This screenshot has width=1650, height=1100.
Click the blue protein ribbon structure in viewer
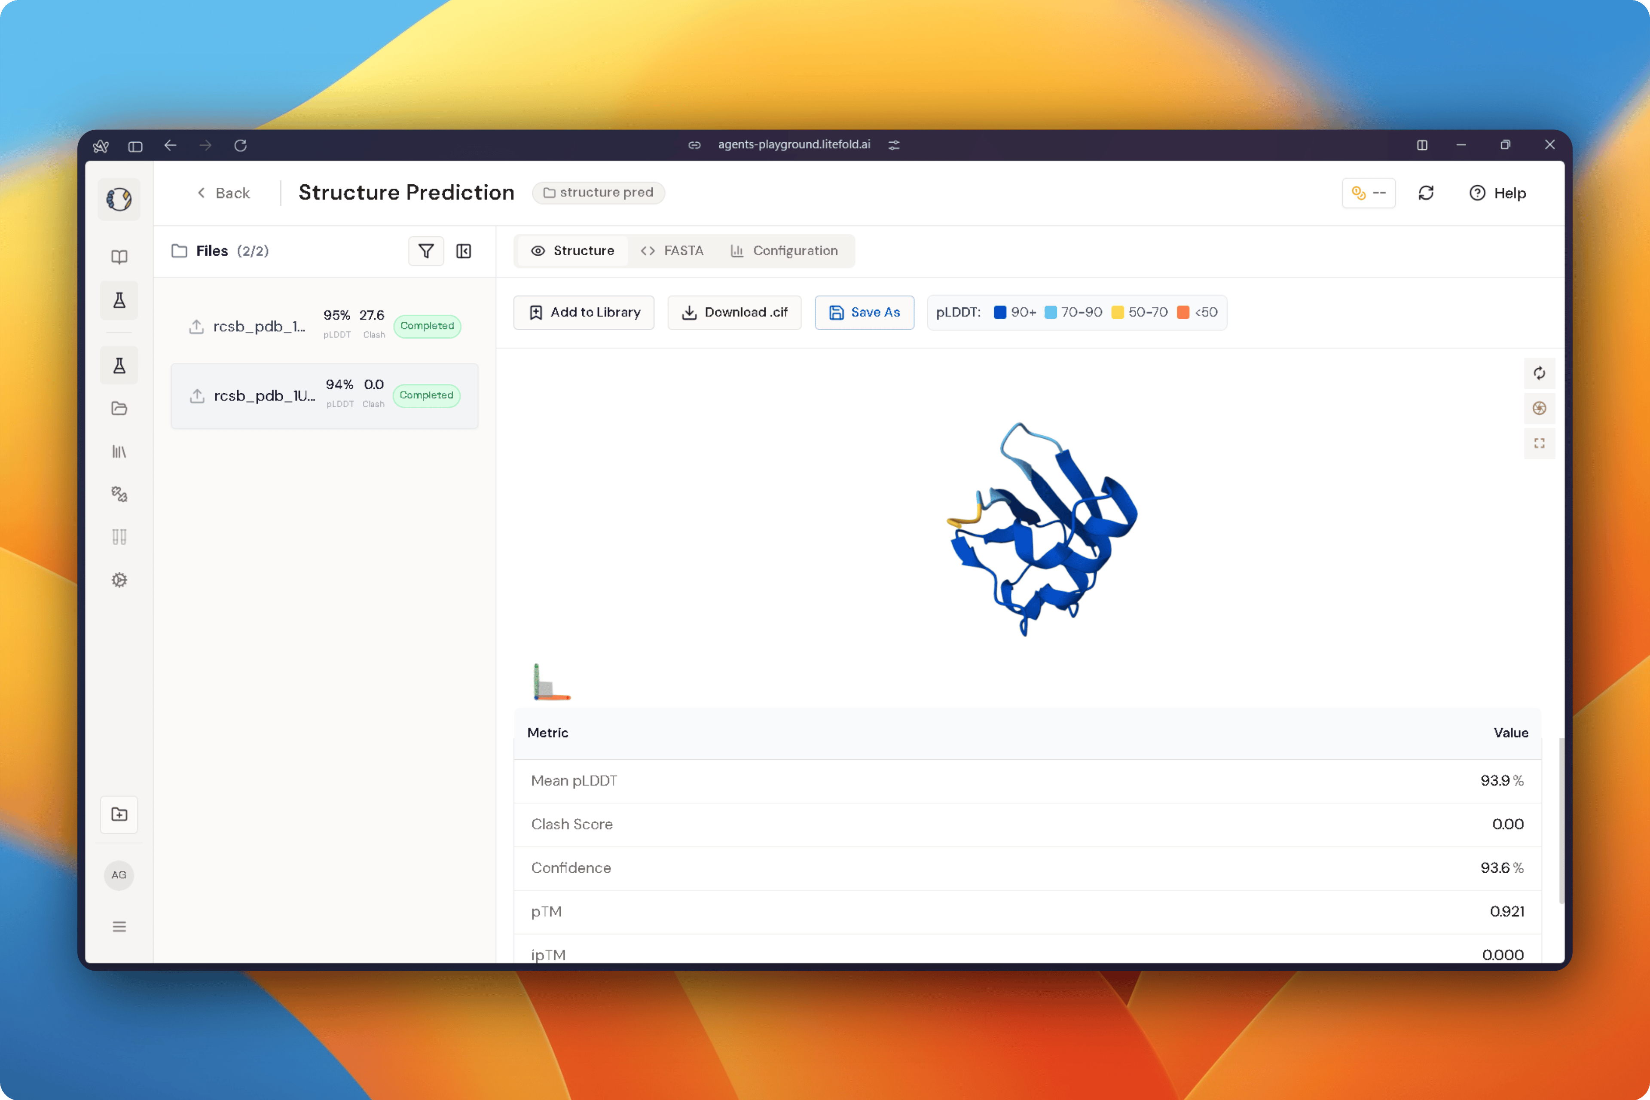(x=1043, y=530)
